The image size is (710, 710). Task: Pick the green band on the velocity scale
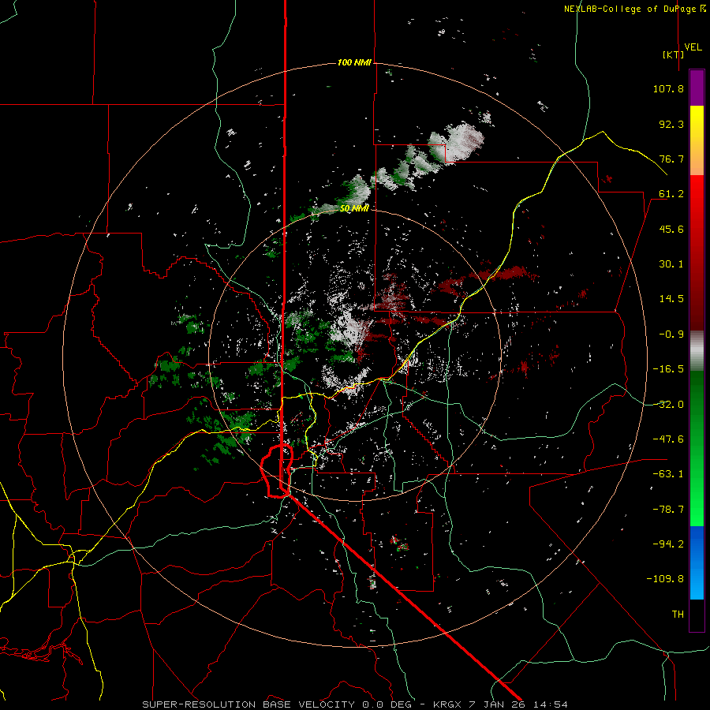(697, 448)
